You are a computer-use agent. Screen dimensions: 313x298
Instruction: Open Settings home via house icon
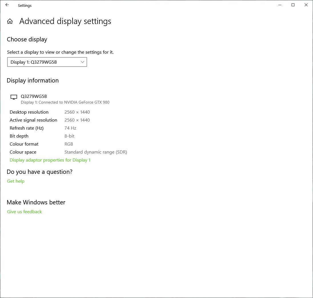(x=10, y=21)
